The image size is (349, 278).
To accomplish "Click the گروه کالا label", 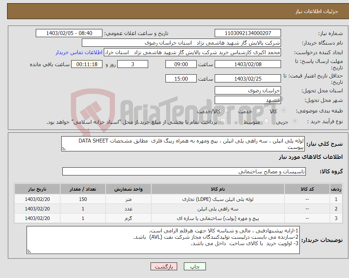I will [x=331, y=172].
